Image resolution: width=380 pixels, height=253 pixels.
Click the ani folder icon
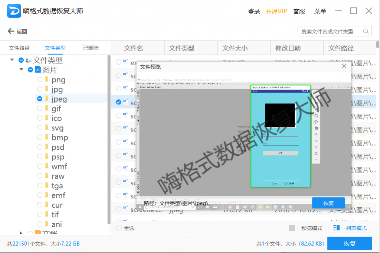tap(47, 224)
